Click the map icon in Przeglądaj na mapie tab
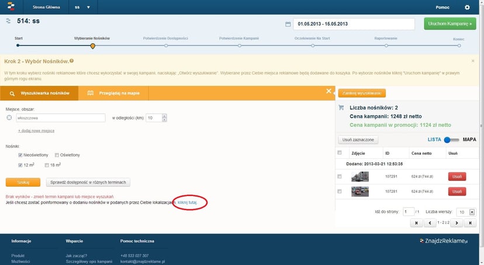 coord(91,93)
